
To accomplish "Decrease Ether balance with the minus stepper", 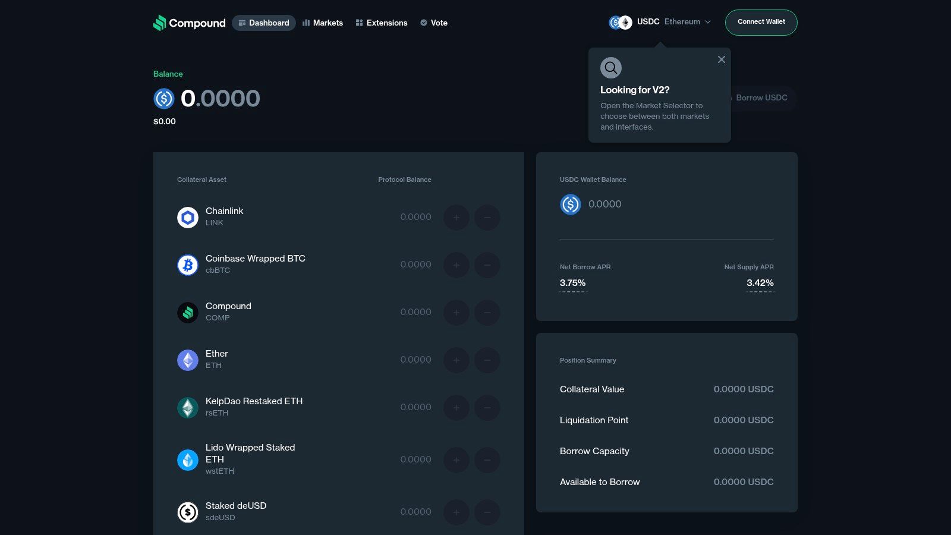I will tap(487, 360).
